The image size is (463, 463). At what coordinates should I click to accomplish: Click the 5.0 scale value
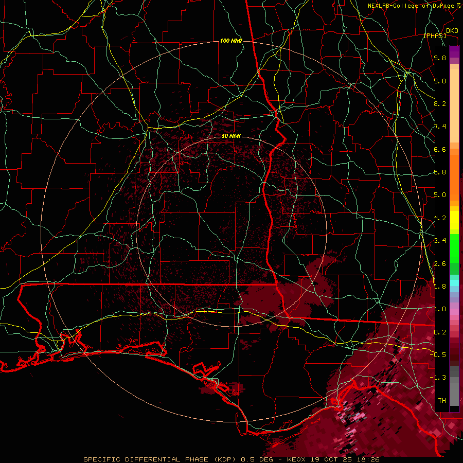(x=440, y=195)
